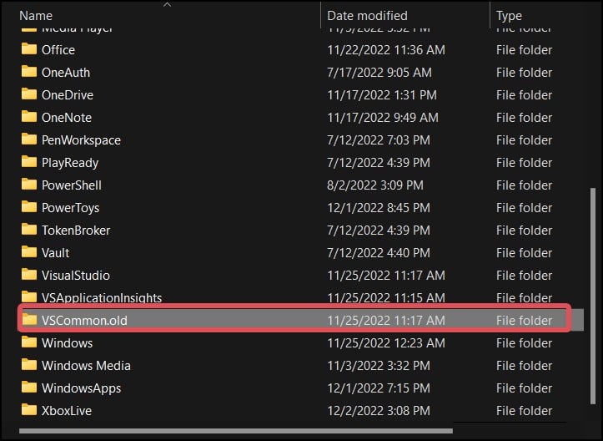Click File folder type in XboxLive row
The image size is (603, 441).
coord(524,411)
